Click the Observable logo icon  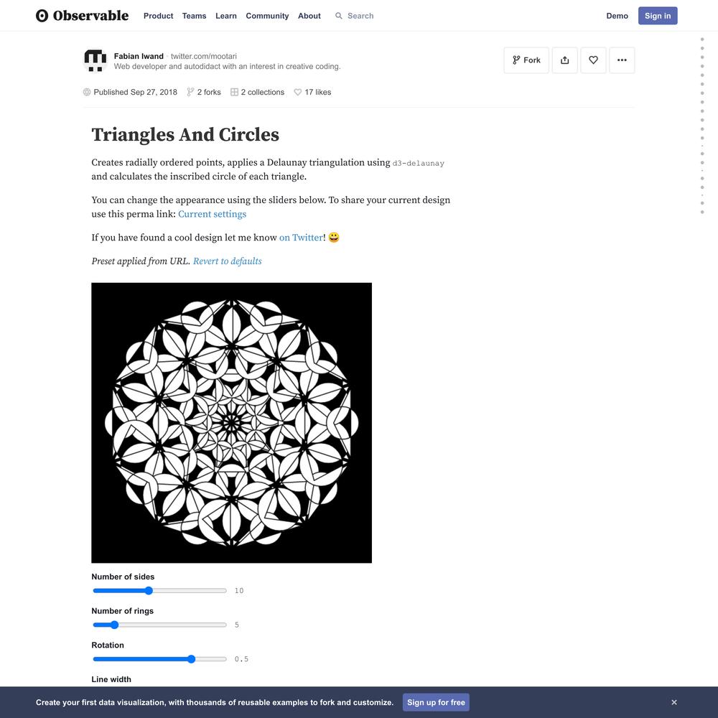point(42,16)
